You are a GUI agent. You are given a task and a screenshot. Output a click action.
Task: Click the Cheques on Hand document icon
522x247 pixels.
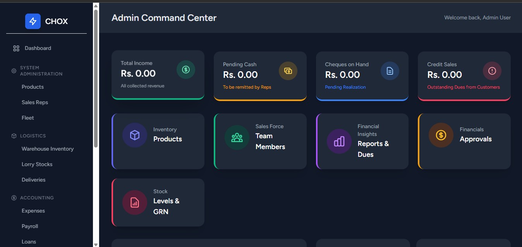click(390, 71)
